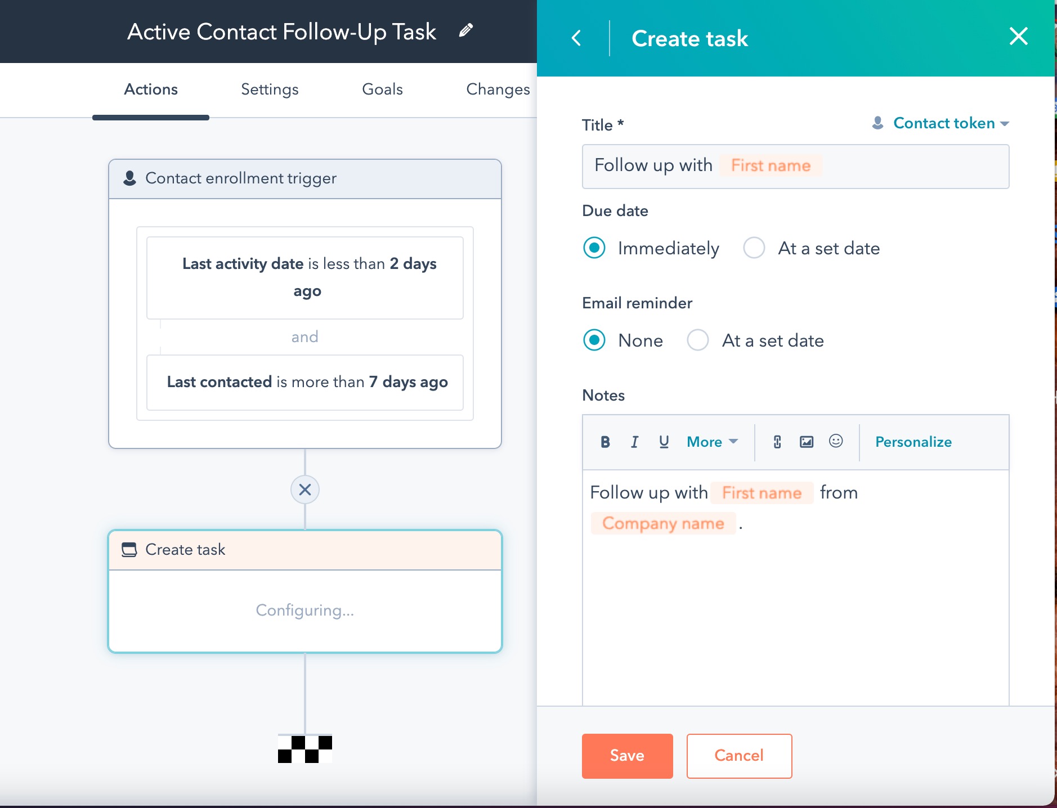Save the Create task action
1057x808 pixels.
tap(627, 756)
